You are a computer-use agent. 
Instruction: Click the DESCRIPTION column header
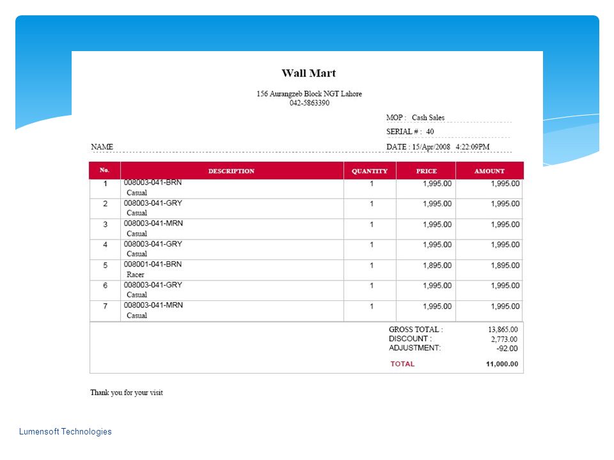pos(232,171)
